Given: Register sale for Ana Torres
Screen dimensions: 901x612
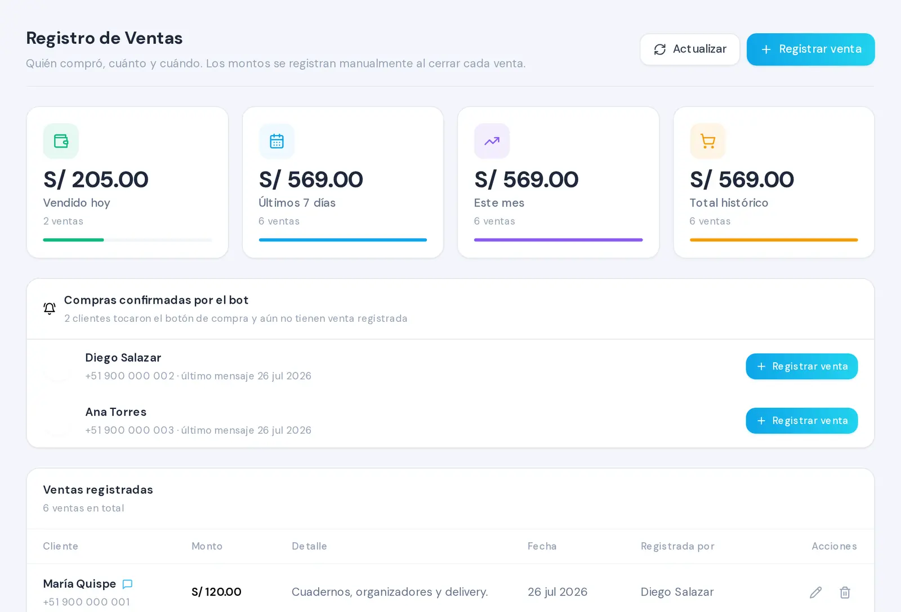Looking at the screenshot, I should point(801,421).
